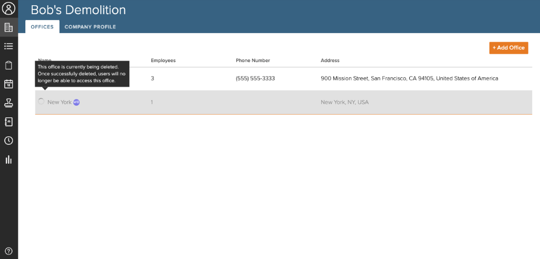Select the Offices tab

pos(42,27)
